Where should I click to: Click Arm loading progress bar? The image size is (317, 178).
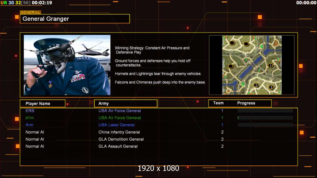point(265,125)
